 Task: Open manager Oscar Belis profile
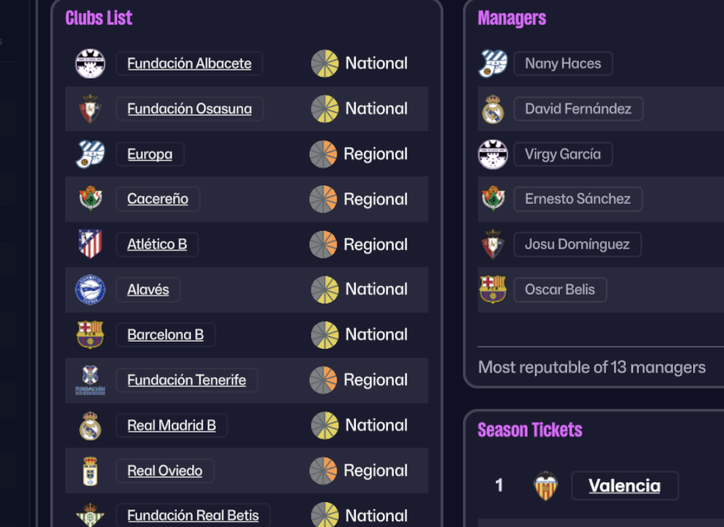(x=560, y=290)
